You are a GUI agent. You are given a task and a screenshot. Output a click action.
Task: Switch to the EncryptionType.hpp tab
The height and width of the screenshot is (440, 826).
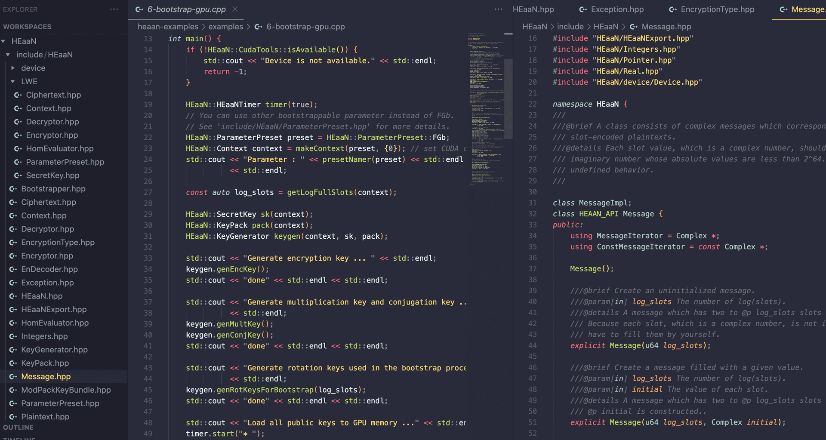click(717, 9)
